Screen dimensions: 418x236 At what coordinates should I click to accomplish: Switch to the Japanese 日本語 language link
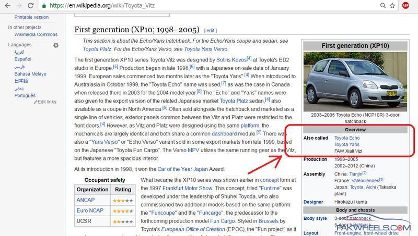pyautogui.click(x=21, y=81)
